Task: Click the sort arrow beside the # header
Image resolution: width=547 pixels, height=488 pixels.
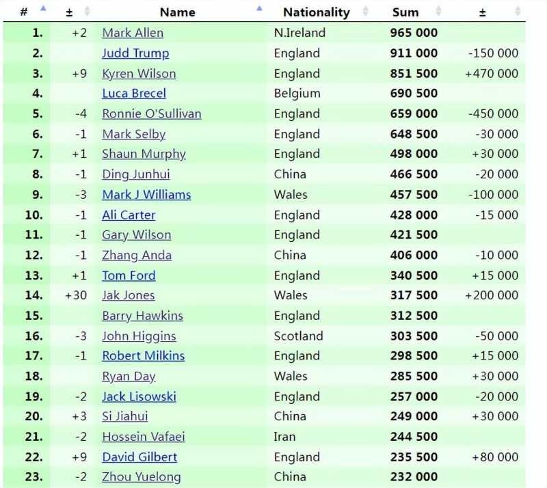Action: click(44, 10)
